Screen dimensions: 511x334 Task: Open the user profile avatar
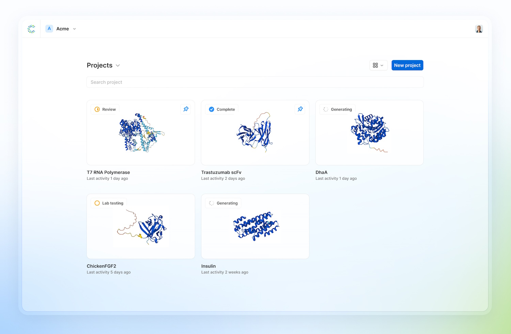click(479, 29)
